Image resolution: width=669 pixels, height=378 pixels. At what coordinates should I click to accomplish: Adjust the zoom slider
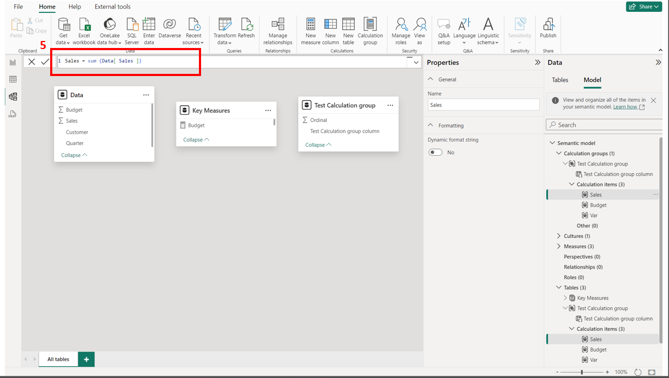582,372
